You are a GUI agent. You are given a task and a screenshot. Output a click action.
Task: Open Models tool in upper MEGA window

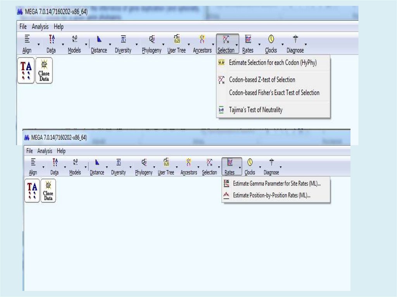74,44
